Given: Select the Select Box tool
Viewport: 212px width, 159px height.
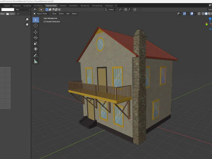Looking at the screenshot, I should point(36,20).
